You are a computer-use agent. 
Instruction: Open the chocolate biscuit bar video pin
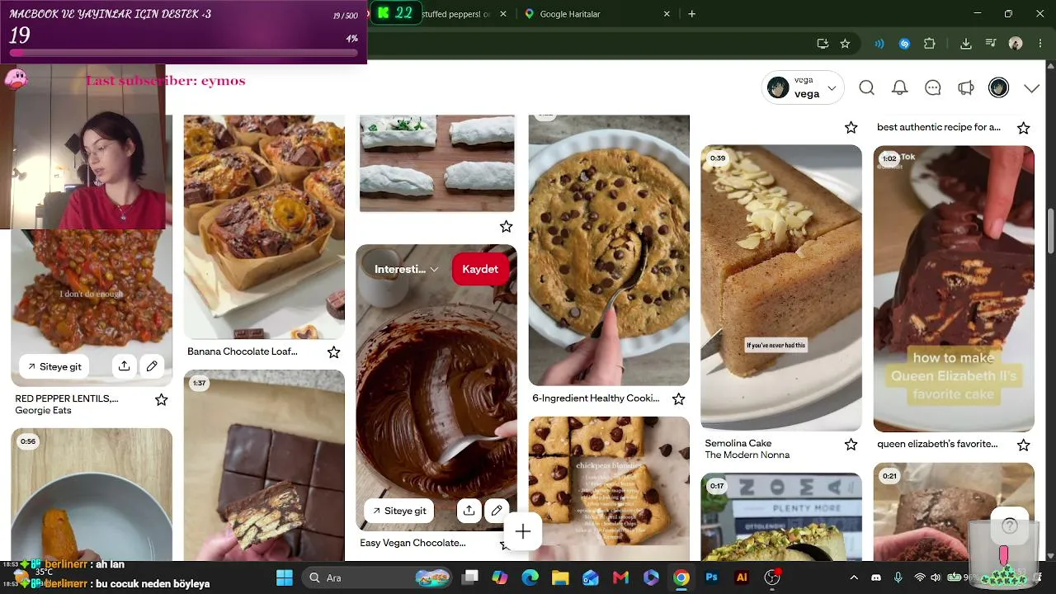pos(264,465)
